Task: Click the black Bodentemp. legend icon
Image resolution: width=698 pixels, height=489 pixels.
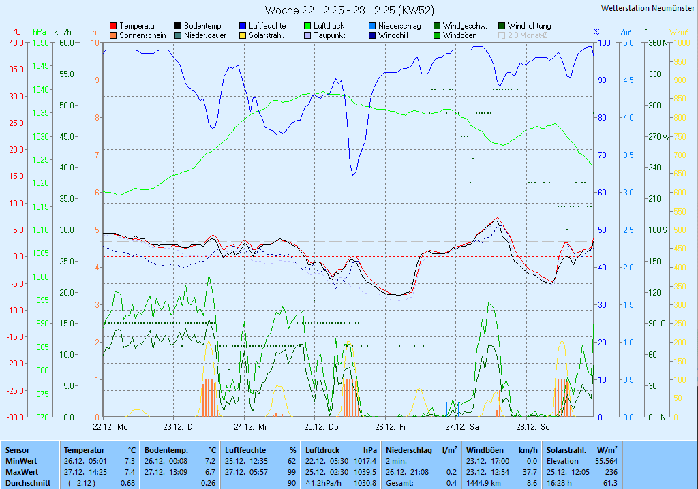Action: pos(178,26)
